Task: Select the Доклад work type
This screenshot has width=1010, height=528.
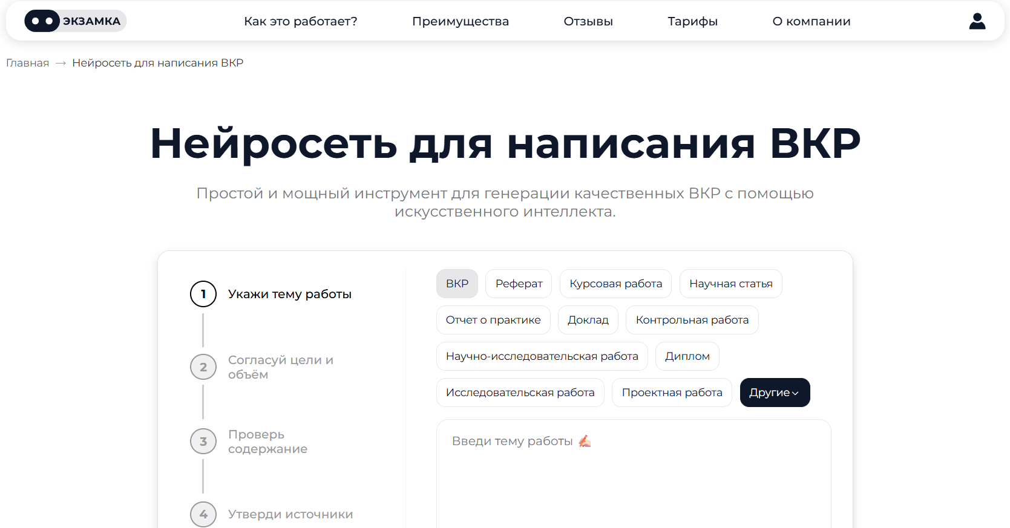Action: pos(588,320)
